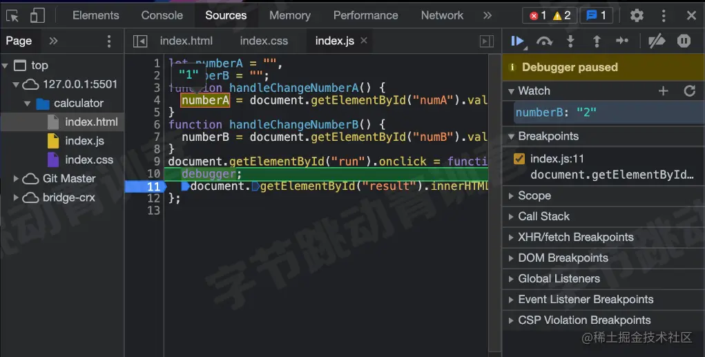Show more navigator tabs chevron
The width and height of the screenshot is (705, 357).
tap(53, 41)
